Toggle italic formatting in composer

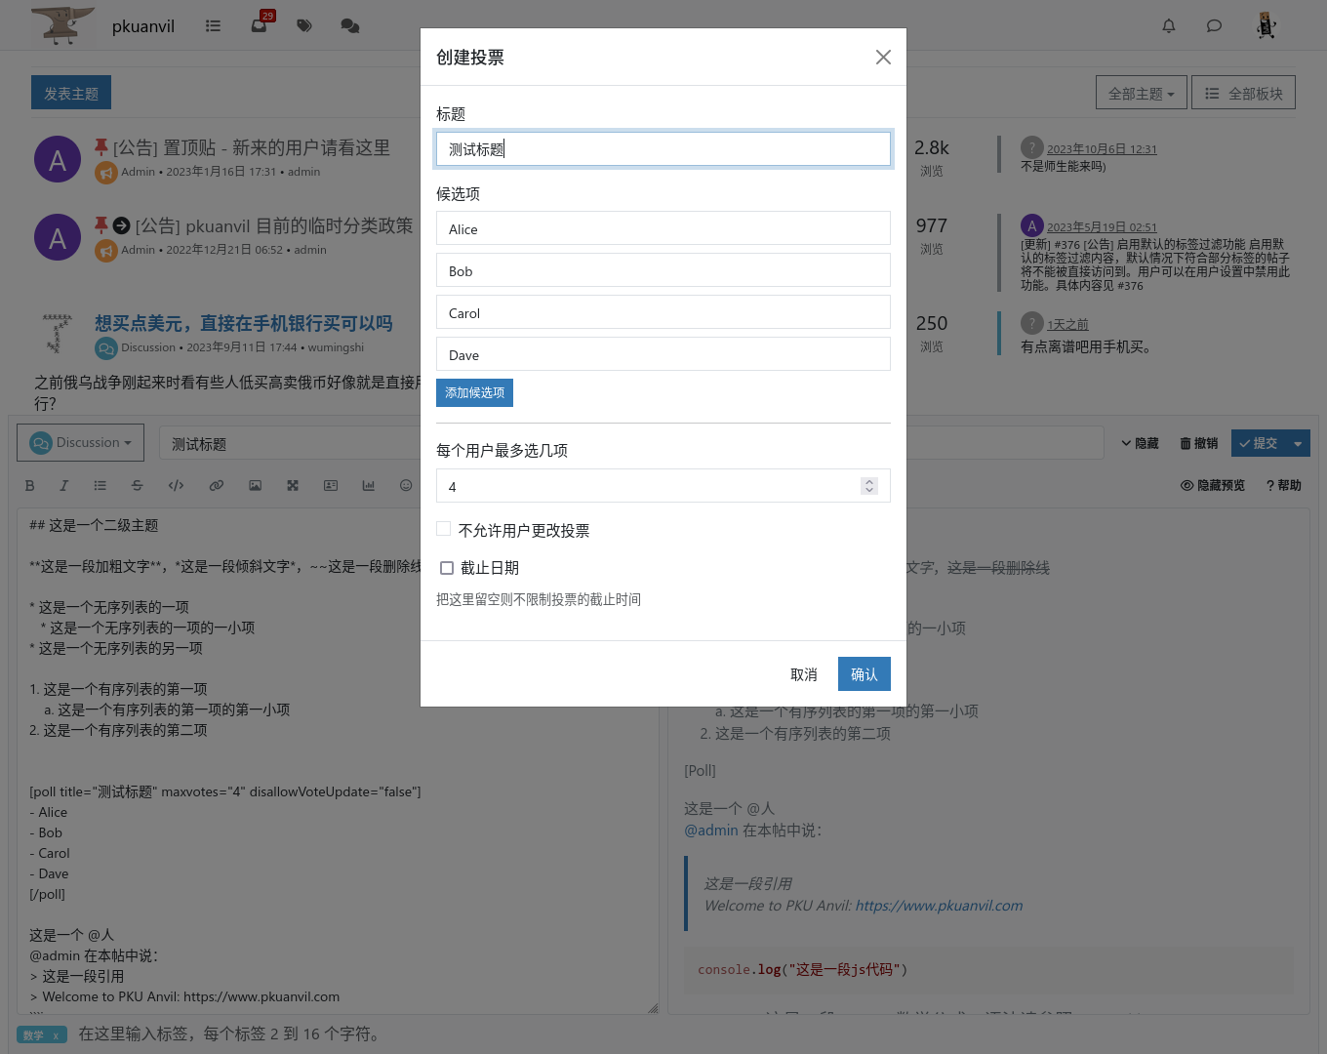click(x=63, y=485)
